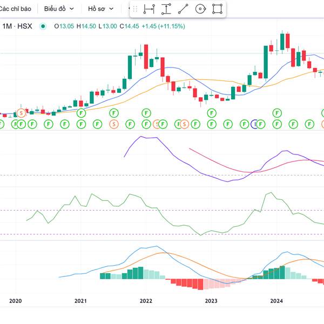324x324 pixels.
Task: Open the upper-row orange S marker in 2020
Action: [x=21, y=113]
